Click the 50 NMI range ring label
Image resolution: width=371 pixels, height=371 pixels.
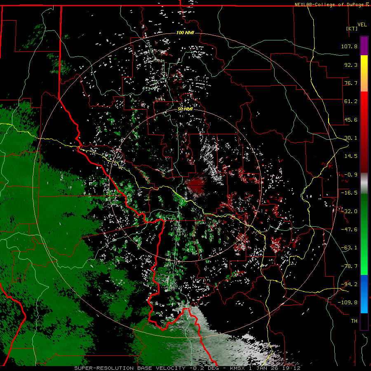click(x=185, y=109)
